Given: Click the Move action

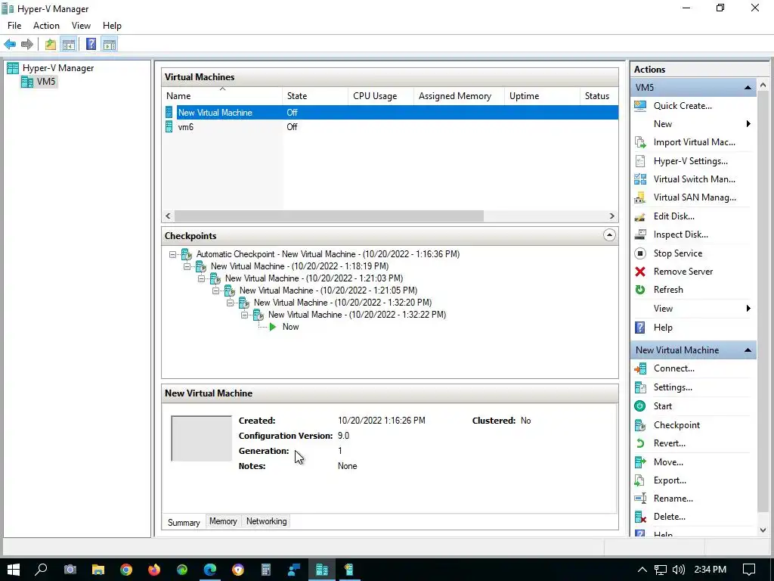Looking at the screenshot, I should [x=668, y=462].
